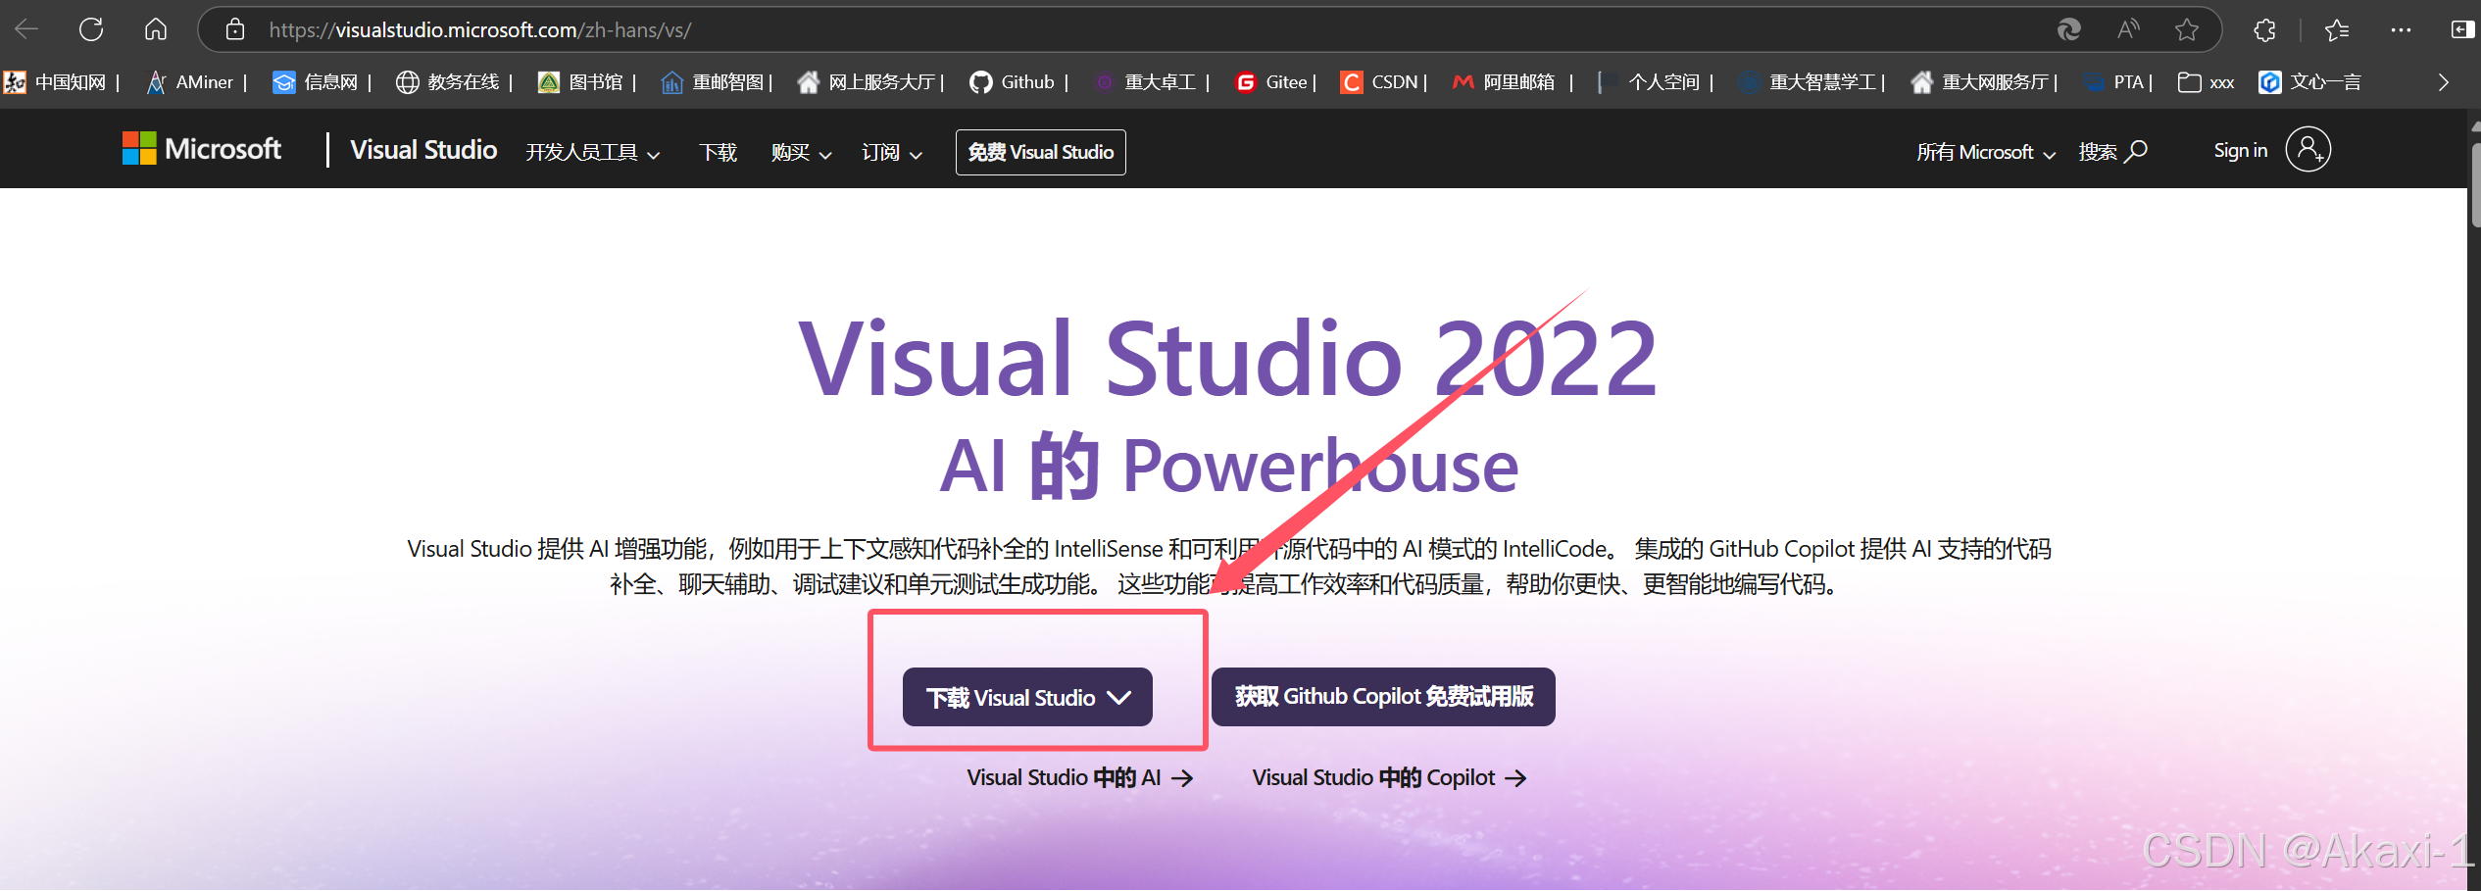Image resolution: width=2481 pixels, height=891 pixels.
Task: Open the 下载 nav item
Action: click(718, 152)
